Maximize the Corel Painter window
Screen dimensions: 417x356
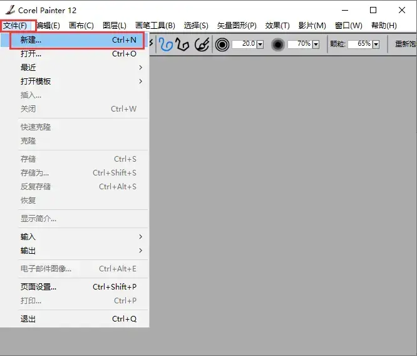click(x=373, y=11)
